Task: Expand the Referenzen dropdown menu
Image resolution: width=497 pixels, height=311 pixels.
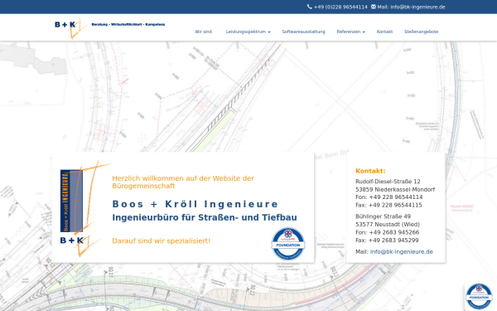Action: point(350,32)
